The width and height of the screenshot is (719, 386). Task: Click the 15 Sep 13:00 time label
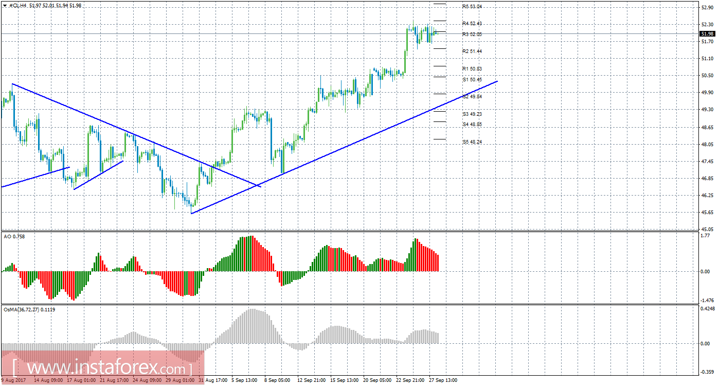345,381
